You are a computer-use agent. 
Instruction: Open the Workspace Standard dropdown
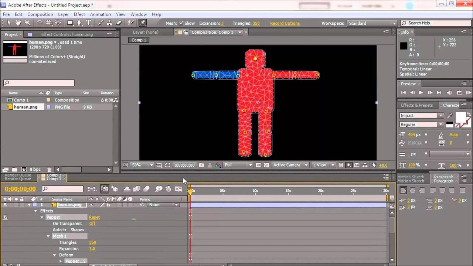372,23
